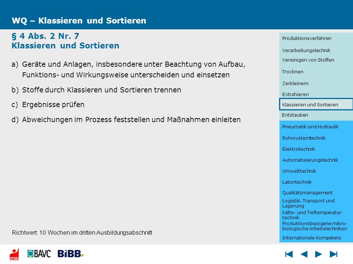Open Produktionsverfahren in the sidebar
Viewport: 353px width, 264px height.
click(306, 38)
